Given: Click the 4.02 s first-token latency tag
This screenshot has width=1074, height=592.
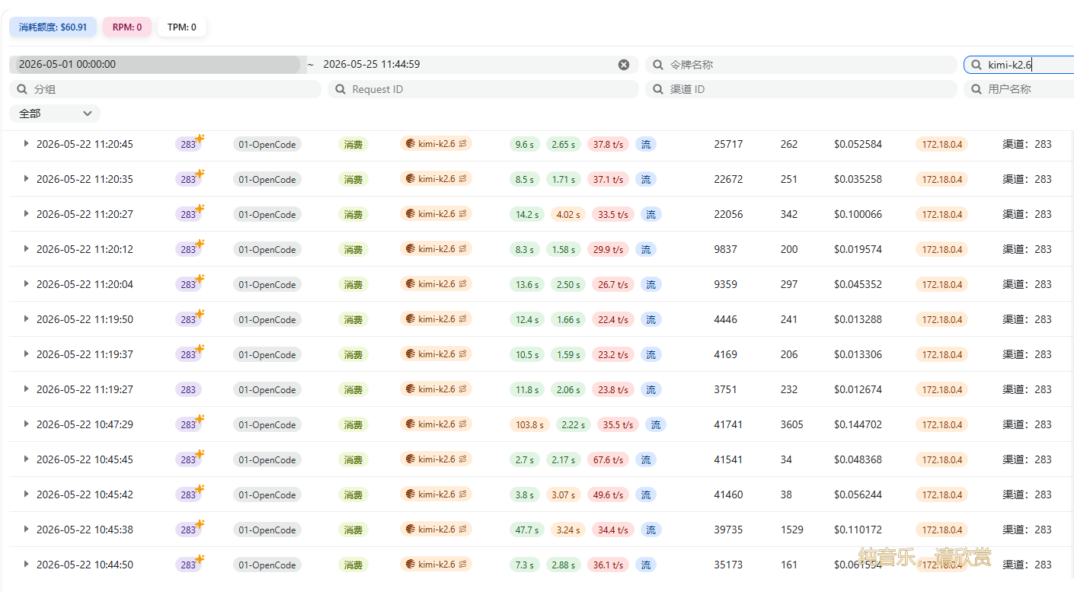Looking at the screenshot, I should point(568,214).
